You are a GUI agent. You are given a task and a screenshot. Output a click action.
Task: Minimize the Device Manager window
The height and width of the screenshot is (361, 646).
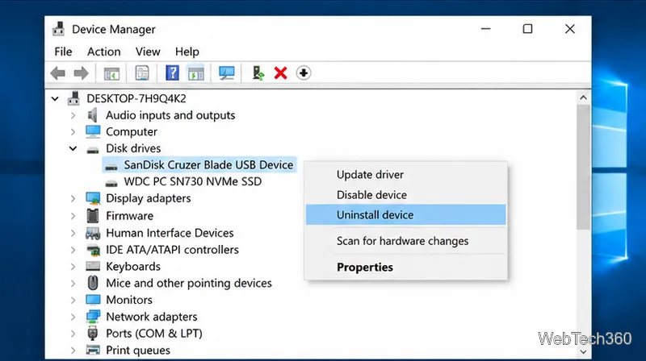point(486,29)
